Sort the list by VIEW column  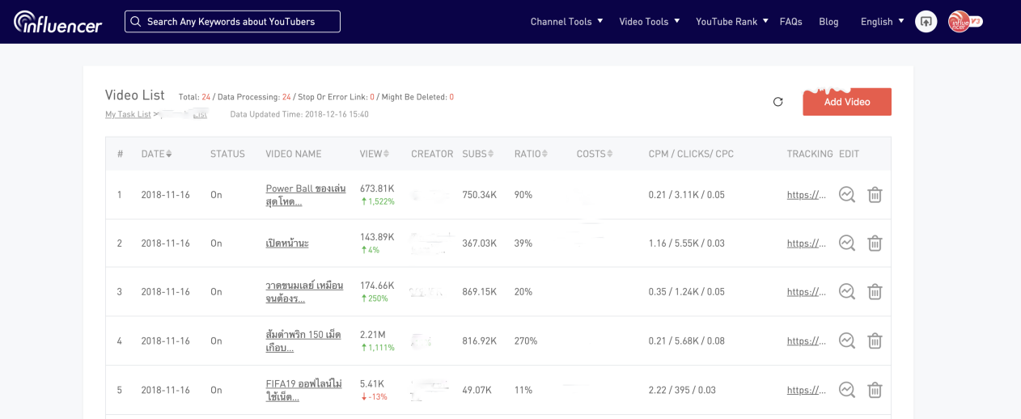(x=375, y=154)
